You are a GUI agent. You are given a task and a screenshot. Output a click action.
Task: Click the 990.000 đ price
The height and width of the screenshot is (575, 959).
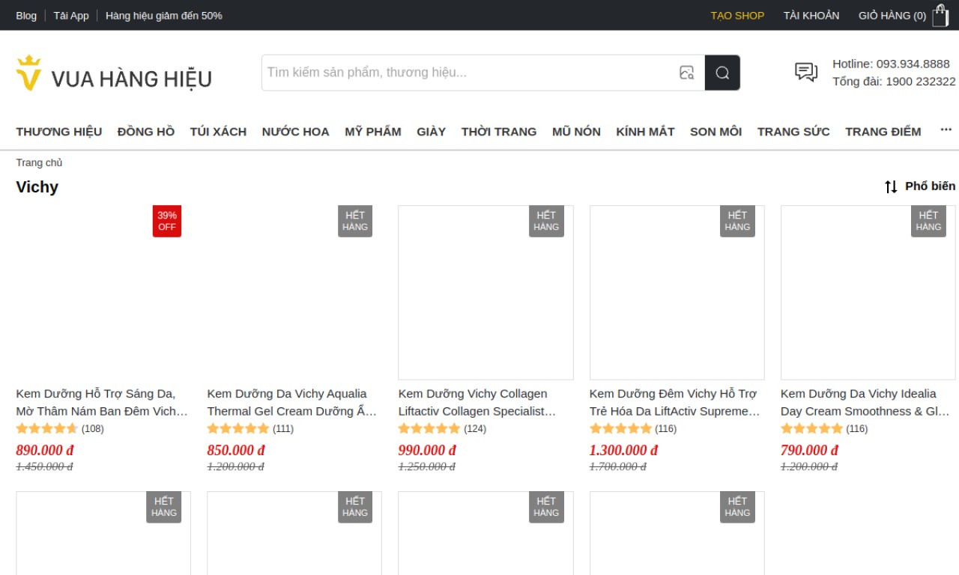tap(427, 450)
